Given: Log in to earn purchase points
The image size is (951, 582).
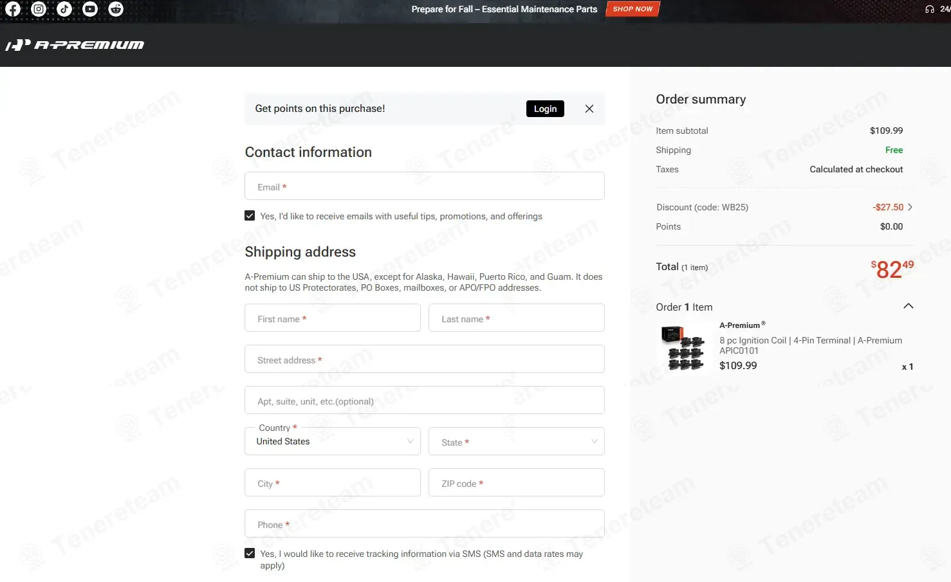Looking at the screenshot, I should [545, 109].
